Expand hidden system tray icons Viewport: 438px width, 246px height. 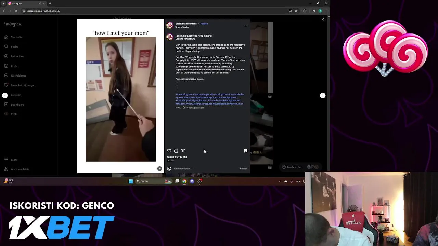tap(280, 181)
